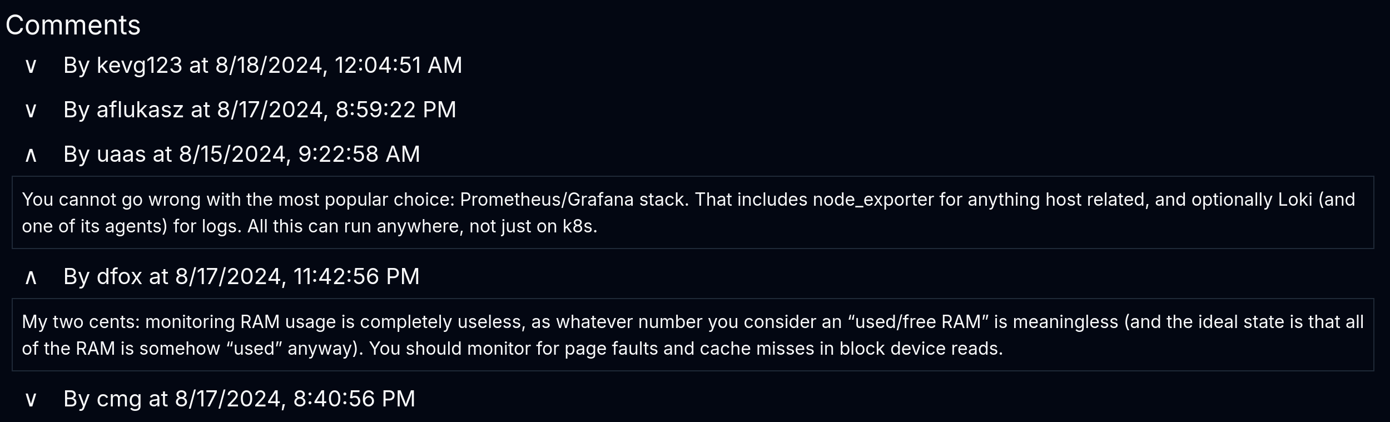Click the 8:40:56 PM timestamp

354,399
